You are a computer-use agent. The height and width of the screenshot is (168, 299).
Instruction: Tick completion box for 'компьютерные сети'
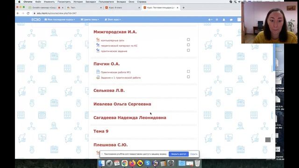coord(188,40)
